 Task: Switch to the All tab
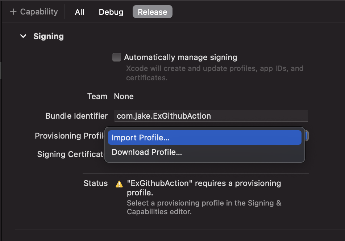click(x=79, y=12)
